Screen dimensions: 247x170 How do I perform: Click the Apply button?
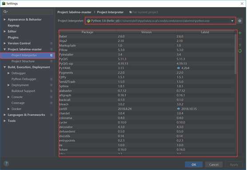[x=234, y=165]
